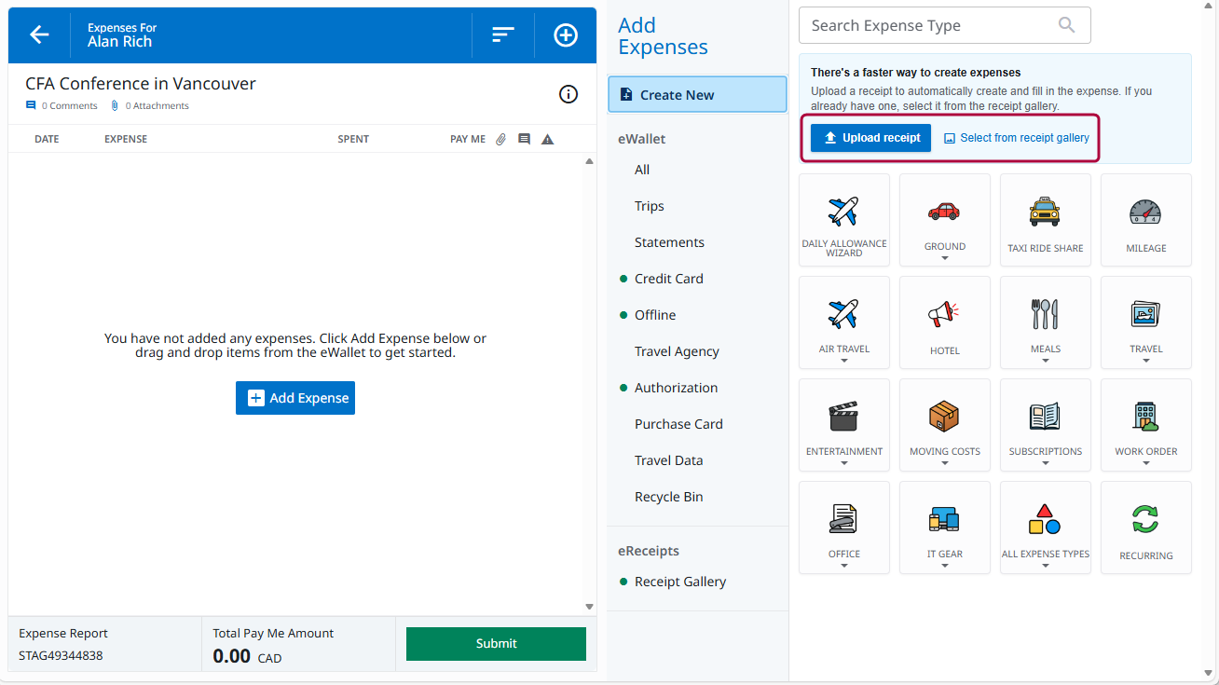Image resolution: width=1219 pixels, height=685 pixels.
Task: Expand the Work Order dropdown arrow
Action: [1145, 464]
